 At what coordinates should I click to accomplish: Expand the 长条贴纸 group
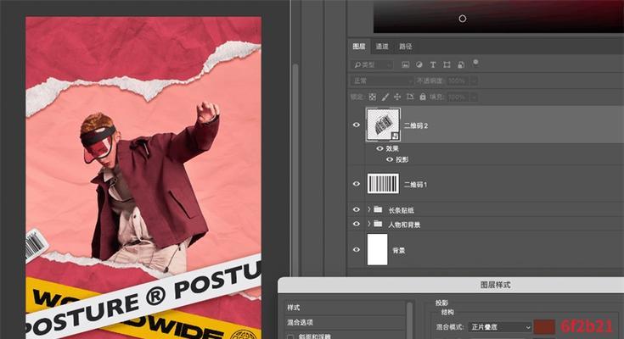(x=369, y=209)
